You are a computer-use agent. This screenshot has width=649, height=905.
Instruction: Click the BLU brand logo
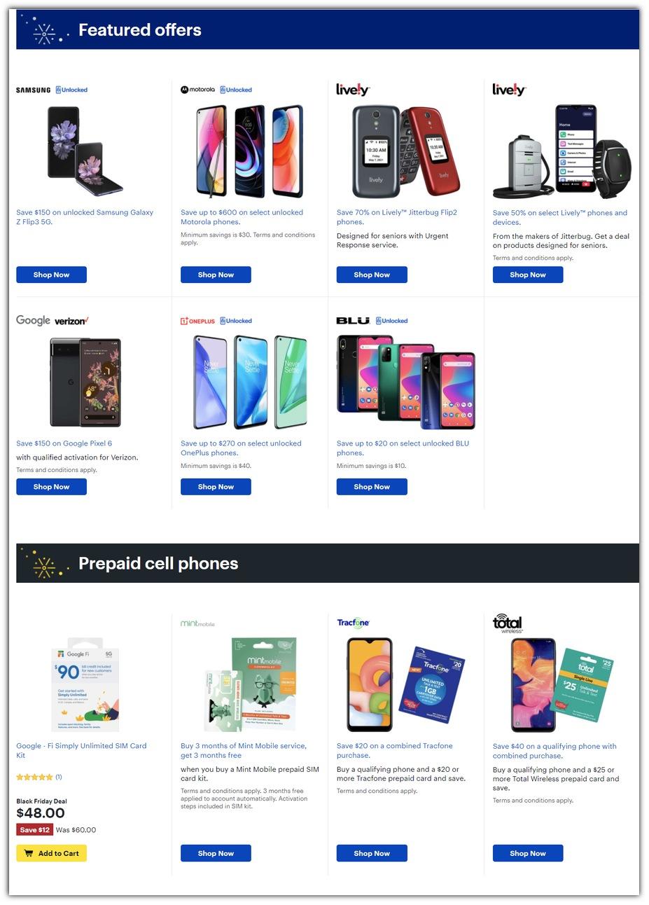pos(353,321)
